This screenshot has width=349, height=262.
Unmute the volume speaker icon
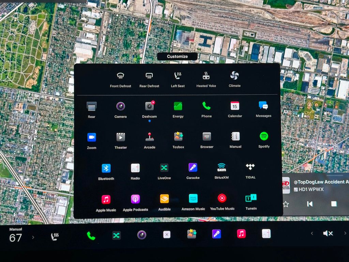coord(328,233)
